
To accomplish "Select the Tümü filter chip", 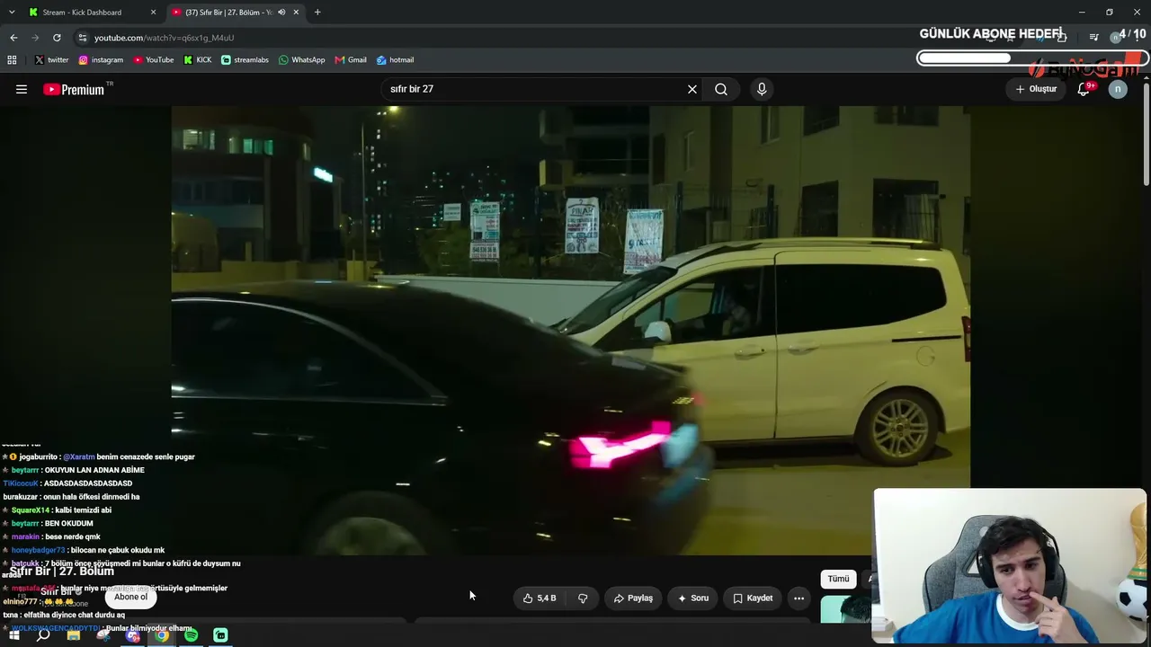I will tap(838, 579).
